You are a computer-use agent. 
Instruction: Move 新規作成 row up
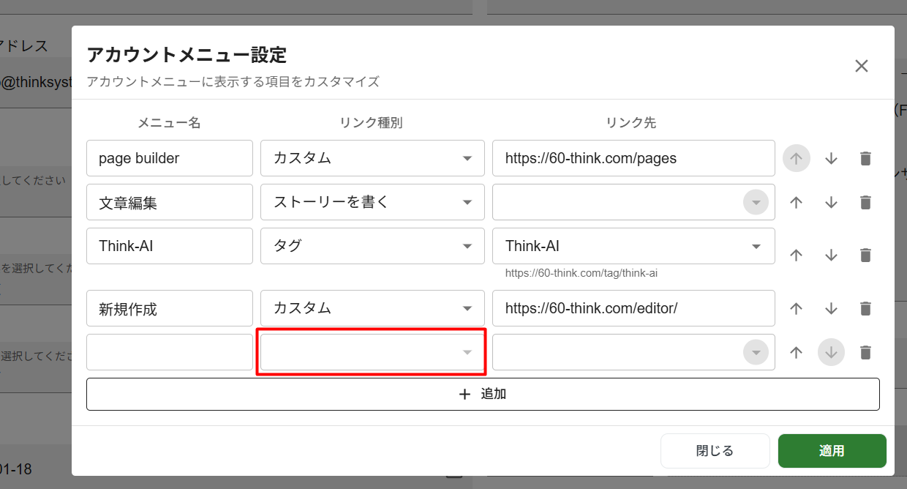797,309
